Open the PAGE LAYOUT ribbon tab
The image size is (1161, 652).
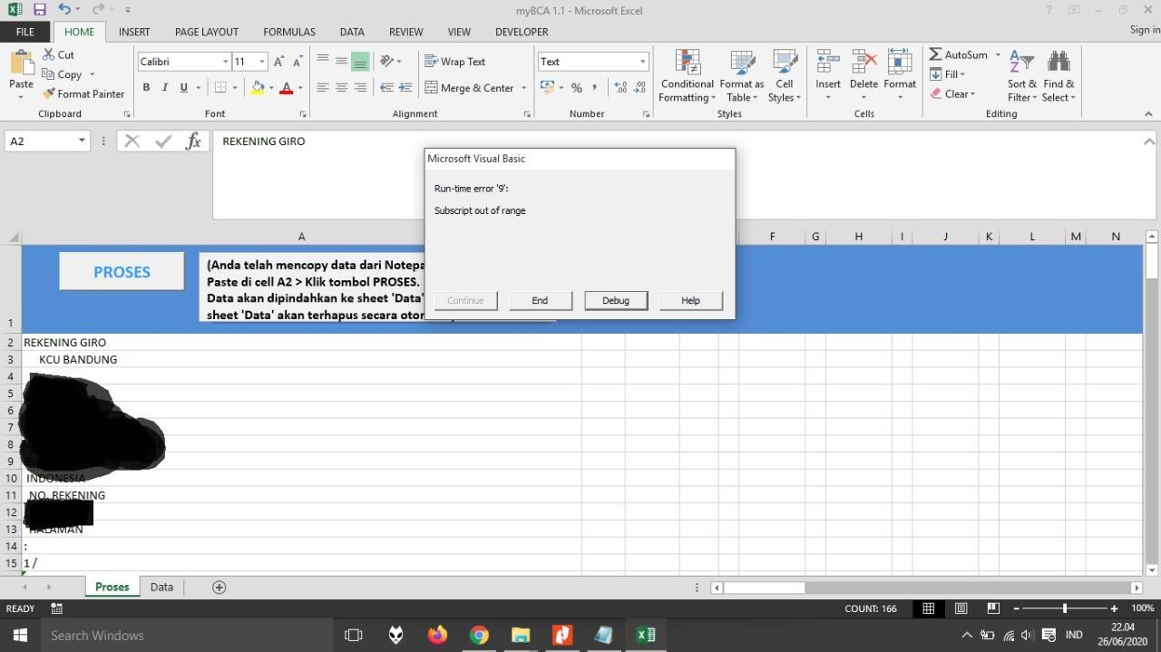click(x=207, y=32)
